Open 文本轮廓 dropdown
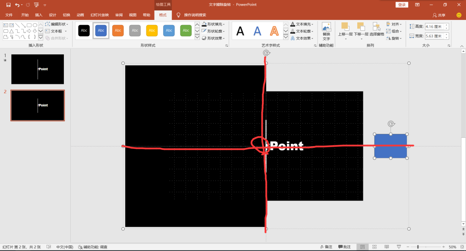Screen dimensions: 466x251 302,31
